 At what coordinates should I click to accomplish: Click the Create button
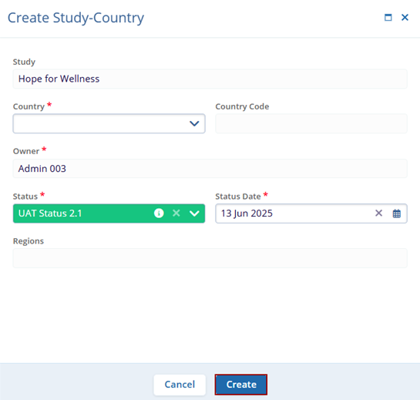pos(241,385)
